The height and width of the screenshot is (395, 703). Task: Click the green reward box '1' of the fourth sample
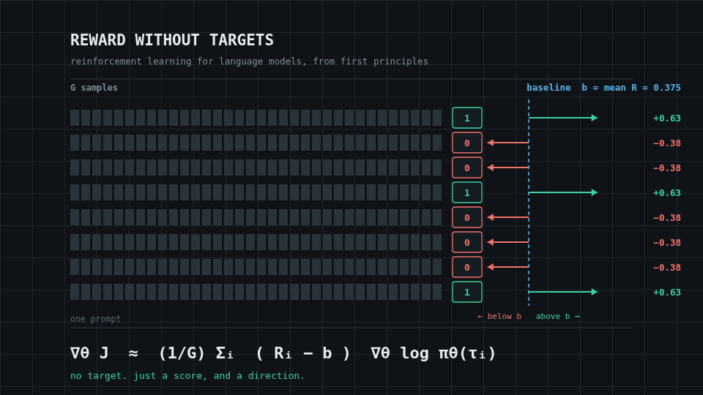[x=467, y=192]
